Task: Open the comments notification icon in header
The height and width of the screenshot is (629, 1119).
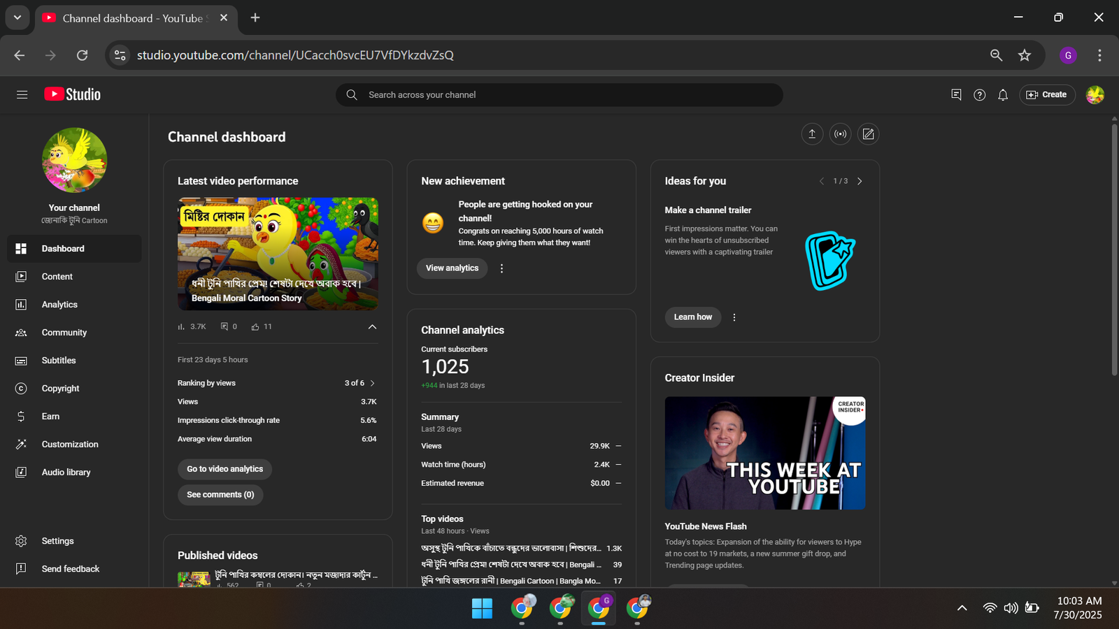Action: [956, 94]
